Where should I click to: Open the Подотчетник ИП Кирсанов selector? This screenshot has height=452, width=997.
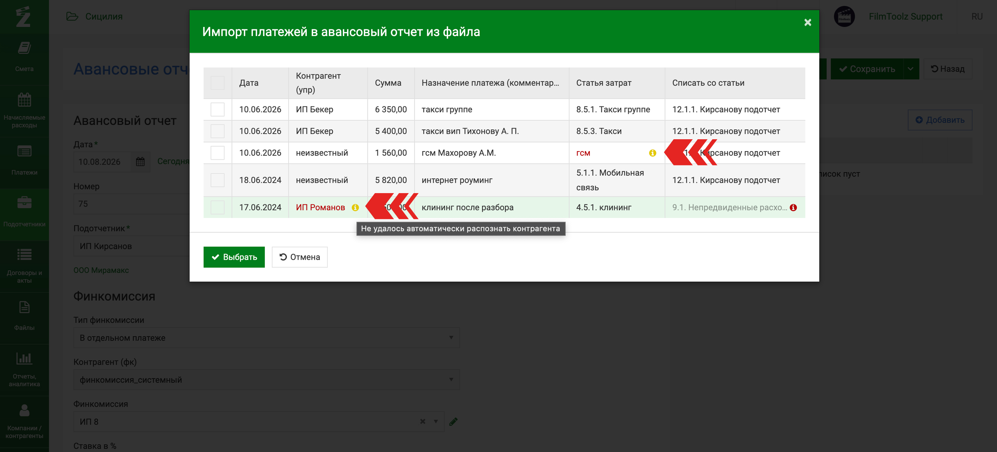[x=132, y=246]
